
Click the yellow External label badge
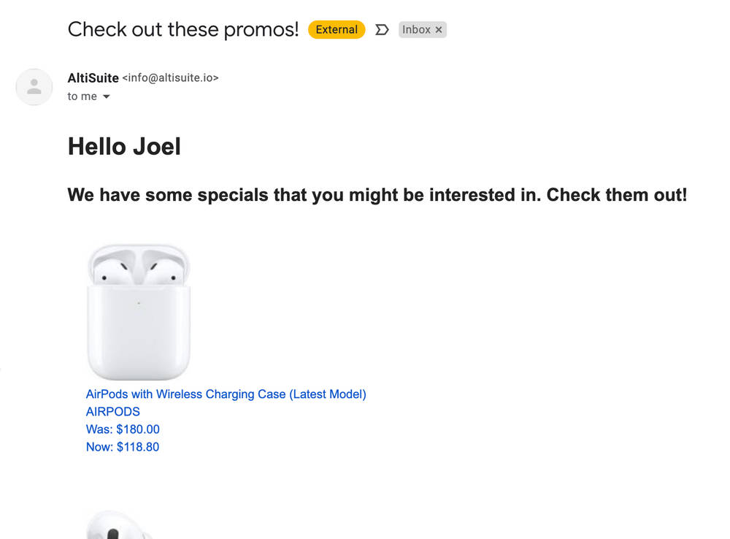[337, 30]
